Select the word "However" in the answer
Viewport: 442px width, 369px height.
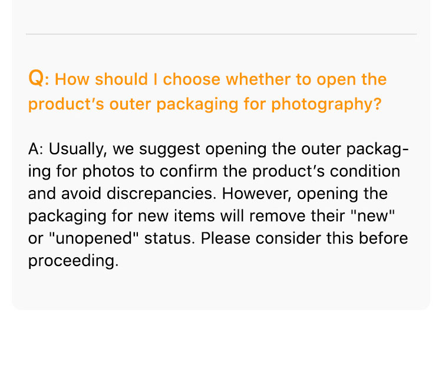coord(256,194)
